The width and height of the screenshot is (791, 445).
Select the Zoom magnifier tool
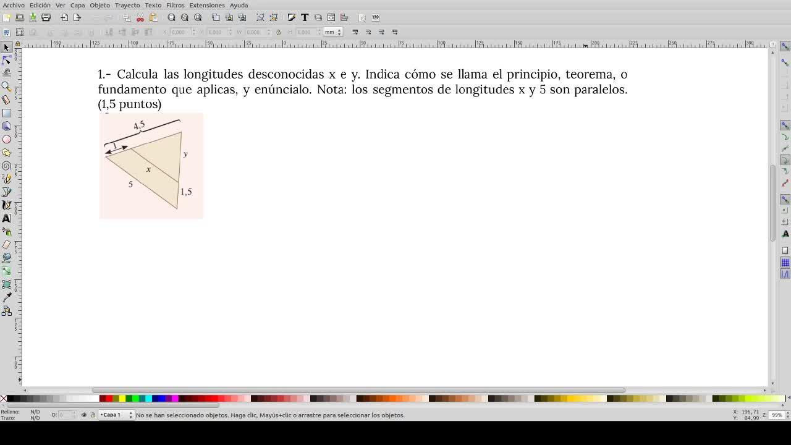point(7,86)
